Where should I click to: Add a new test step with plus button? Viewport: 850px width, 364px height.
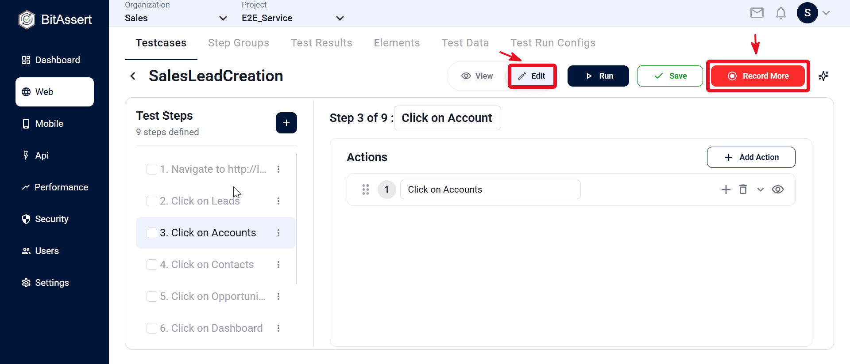pyautogui.click(x=286, y=123)
